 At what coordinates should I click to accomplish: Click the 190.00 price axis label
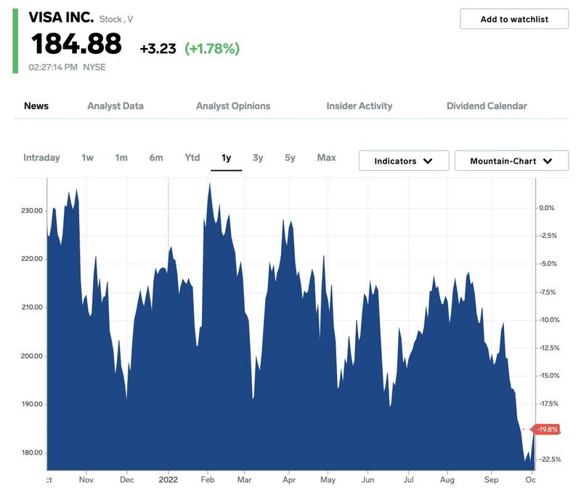pyautogui.click(x=32, y=404)
